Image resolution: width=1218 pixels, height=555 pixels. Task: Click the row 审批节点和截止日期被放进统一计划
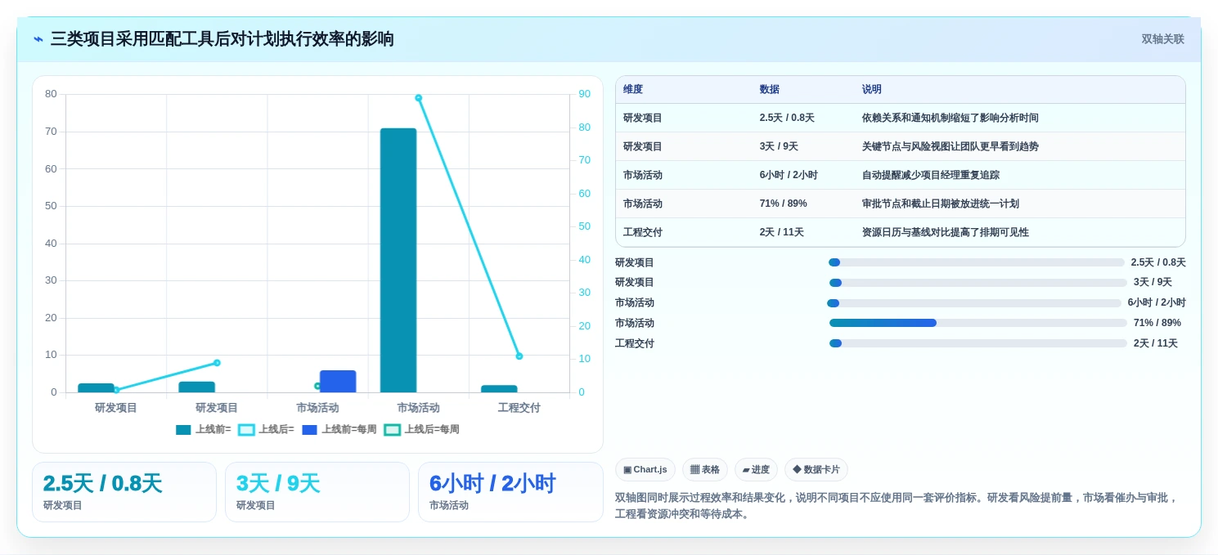coord(900,204)
